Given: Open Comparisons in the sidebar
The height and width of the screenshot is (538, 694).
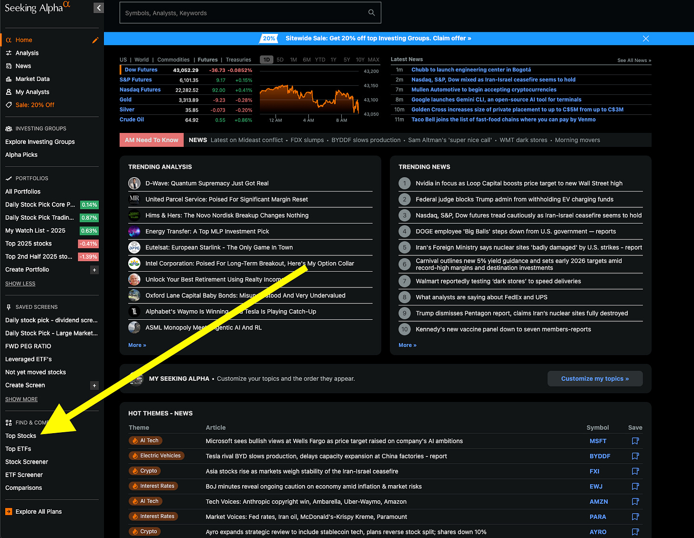Looking at the screenshot, I should click(x=23, y=488).
